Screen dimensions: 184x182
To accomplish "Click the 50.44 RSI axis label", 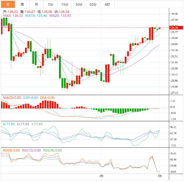I will click(x=173, y=160).
